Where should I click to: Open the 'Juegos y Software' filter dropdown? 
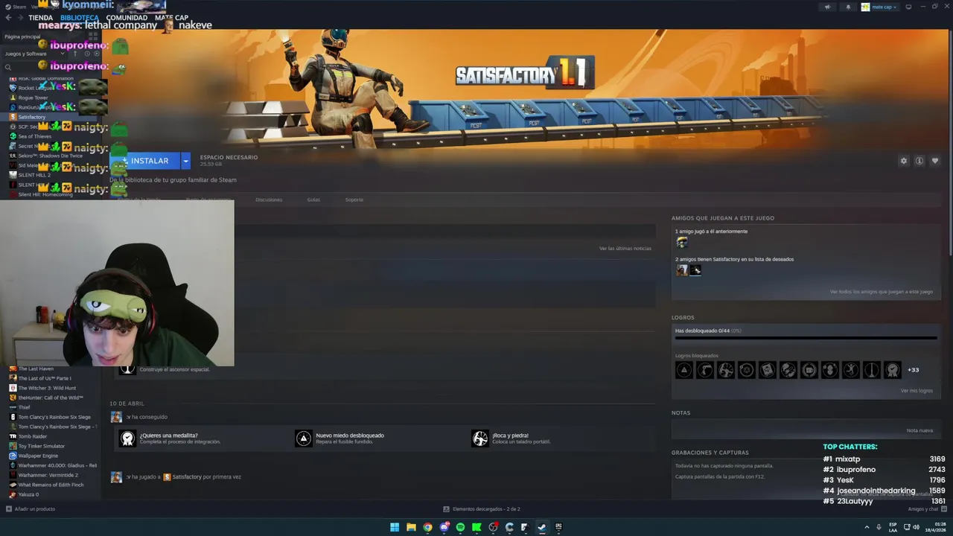pyautogui.click(x=34, y=54)
